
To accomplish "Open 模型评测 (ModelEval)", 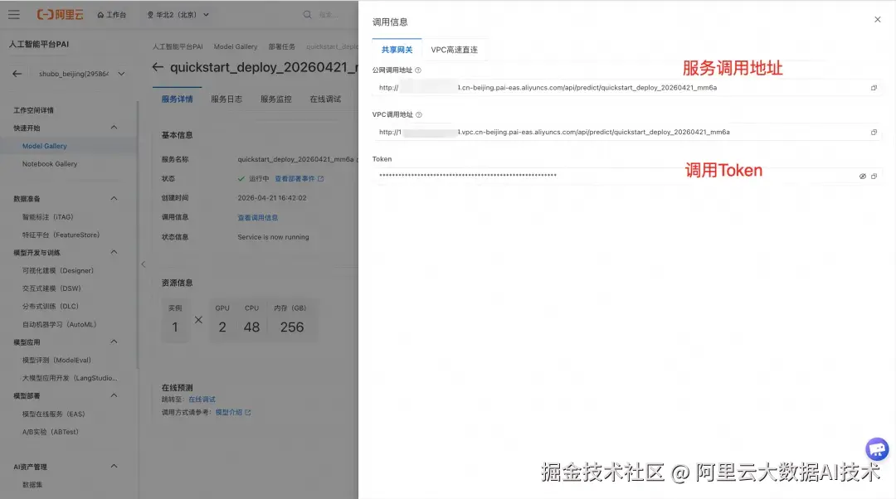I will (56, 361).
